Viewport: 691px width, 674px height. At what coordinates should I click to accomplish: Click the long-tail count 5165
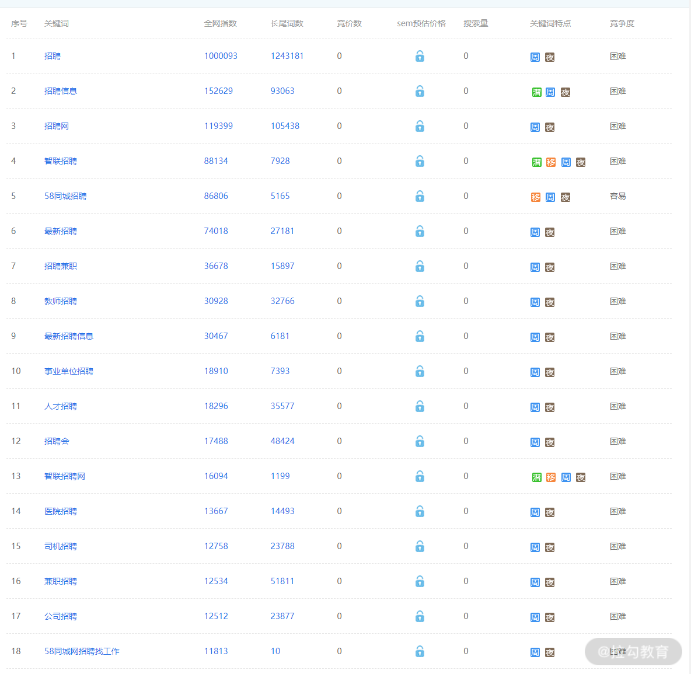(x=280, y=196)
